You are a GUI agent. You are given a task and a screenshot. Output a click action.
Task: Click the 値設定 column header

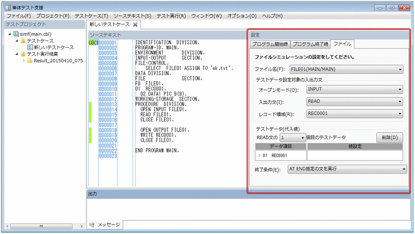tap(355, 146)
